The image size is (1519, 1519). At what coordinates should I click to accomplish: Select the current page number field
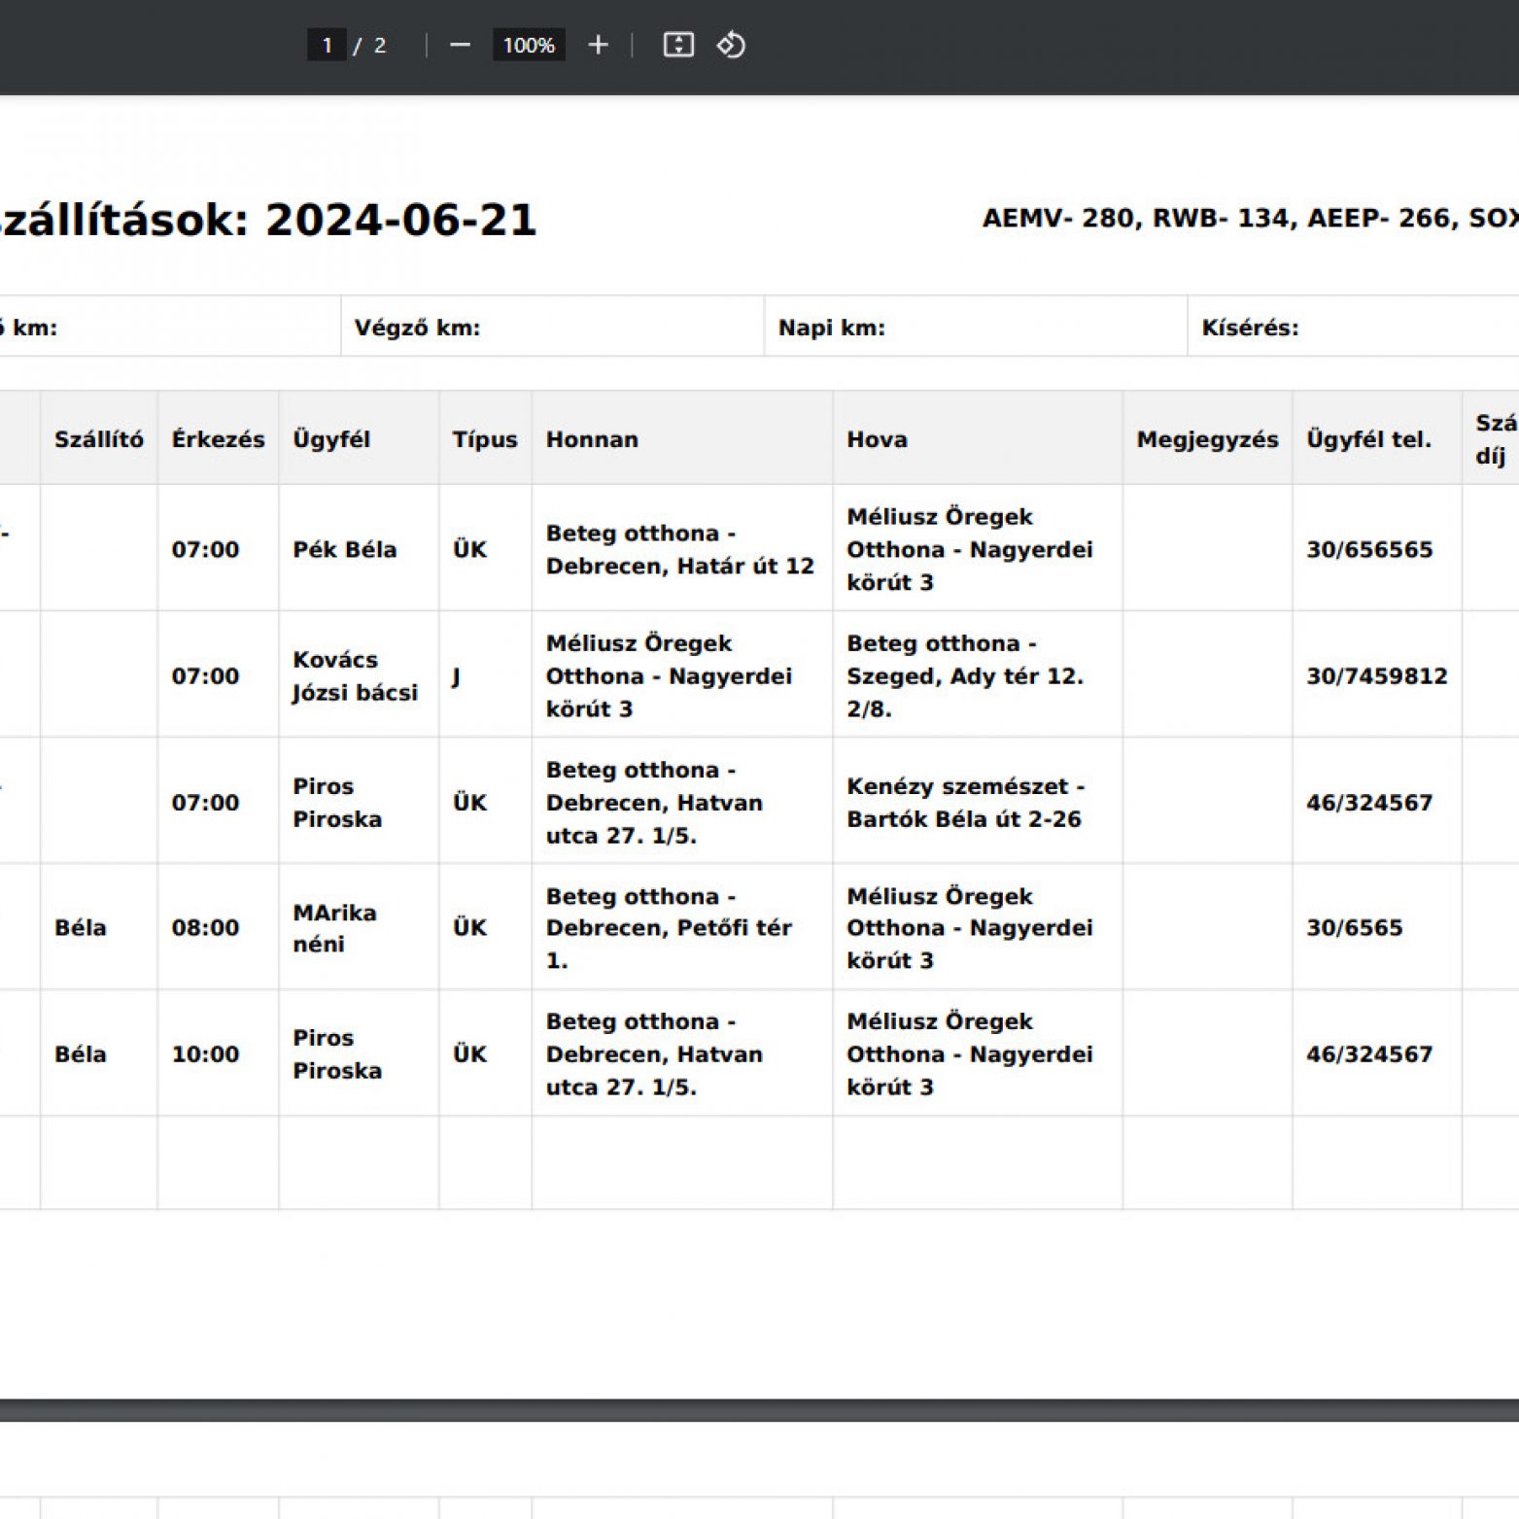(327, 46)
